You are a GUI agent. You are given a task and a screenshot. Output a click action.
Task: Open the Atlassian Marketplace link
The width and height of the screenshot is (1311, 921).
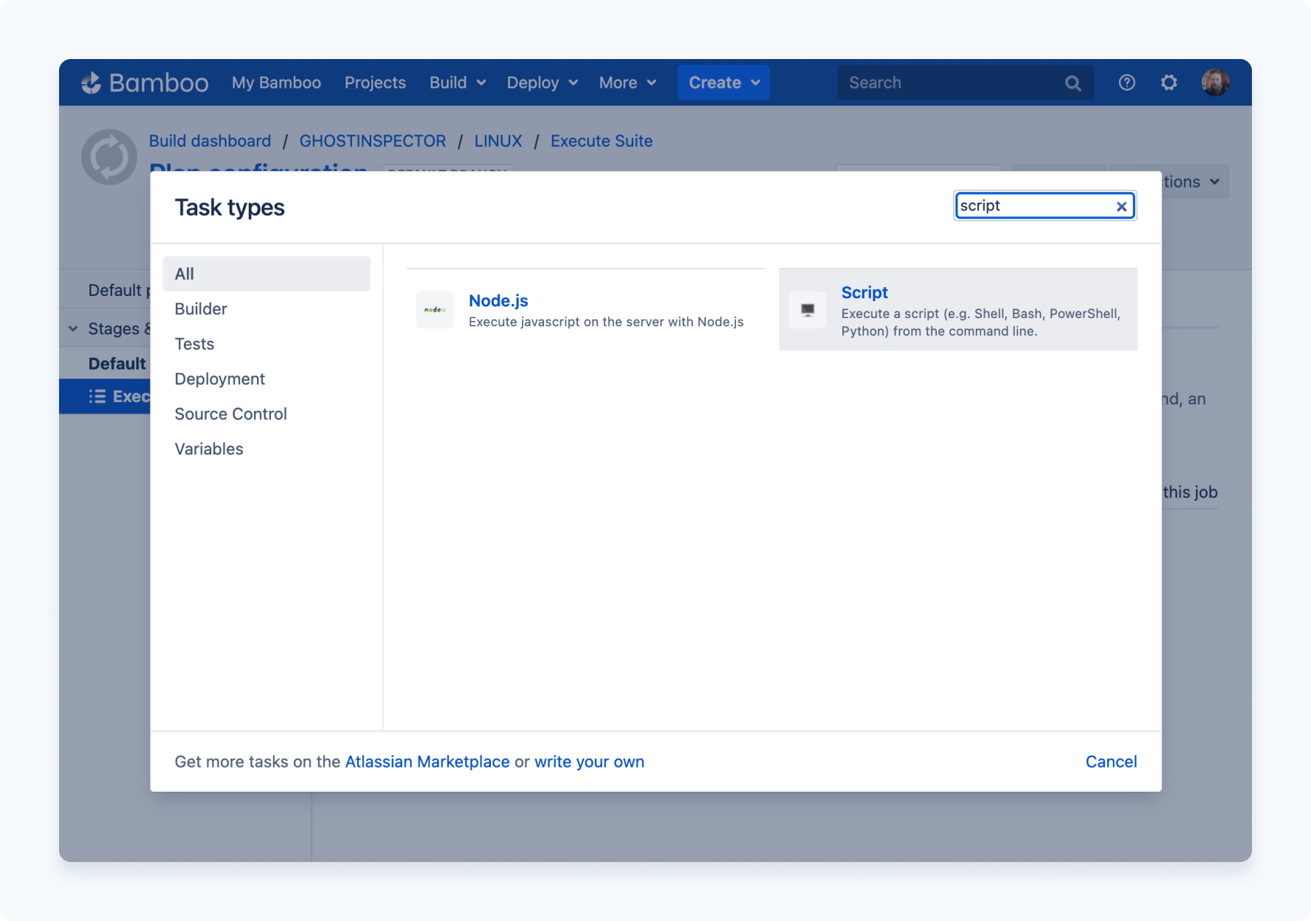(428, 762)
